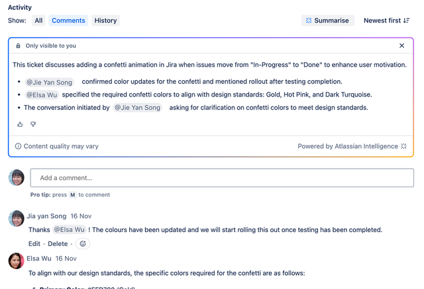The height and width of the screenshot is (289, 424).
Task: Toggle Newest first sort order
Action: [x=387, y=21]
